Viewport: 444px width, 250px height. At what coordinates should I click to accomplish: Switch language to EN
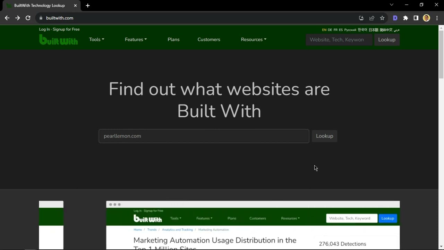click(324, 30)
